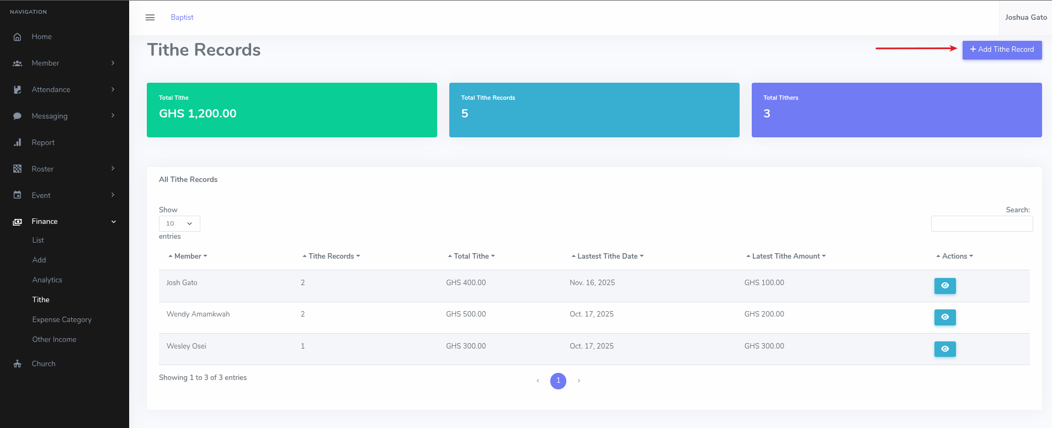
Task: Click the Event calendar icon
Action: [18, 195]
